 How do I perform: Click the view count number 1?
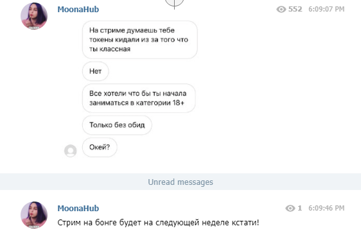click(299, 208)
